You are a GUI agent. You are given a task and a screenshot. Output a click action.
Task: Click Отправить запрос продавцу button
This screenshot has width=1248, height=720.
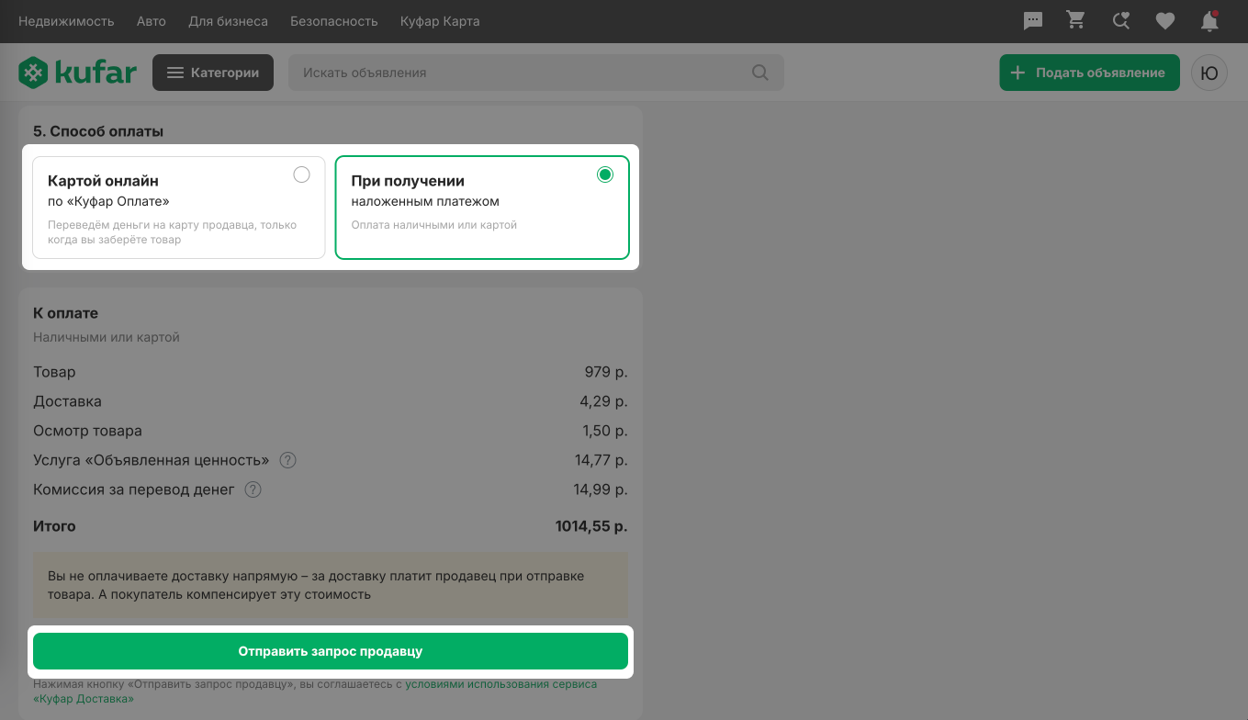coord(331,651)
